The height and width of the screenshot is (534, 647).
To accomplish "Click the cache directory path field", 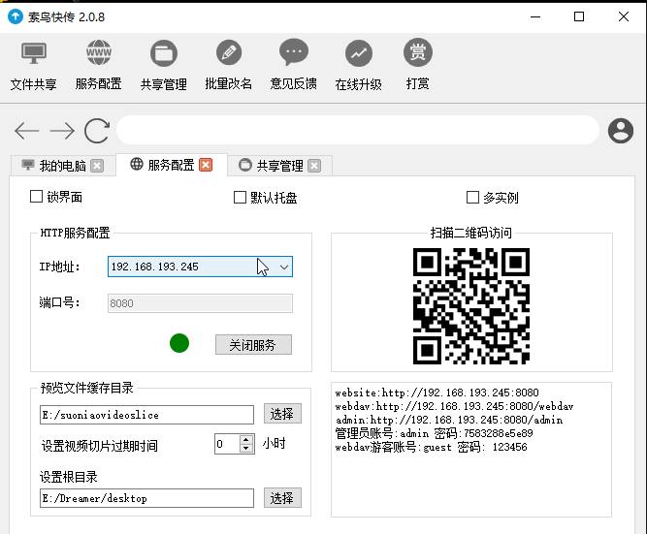I will click(x=146, y=415).
